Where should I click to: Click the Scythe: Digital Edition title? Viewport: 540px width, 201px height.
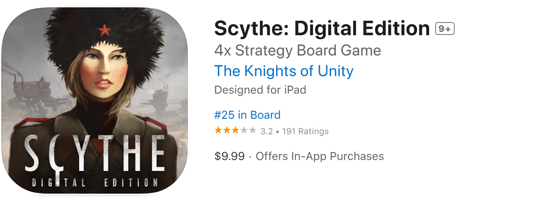[322, 29]
